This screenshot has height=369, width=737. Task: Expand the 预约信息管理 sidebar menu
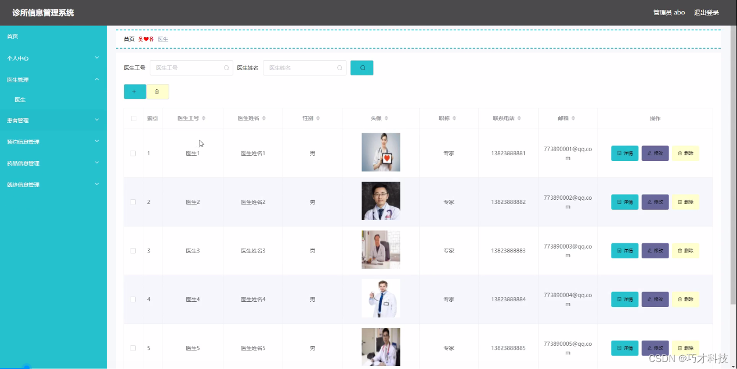53,141
